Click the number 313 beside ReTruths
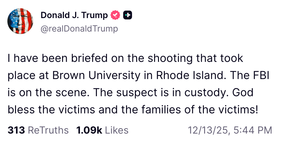Image resolution: width=281 pixels, height=144 pixels. point(16,130)
